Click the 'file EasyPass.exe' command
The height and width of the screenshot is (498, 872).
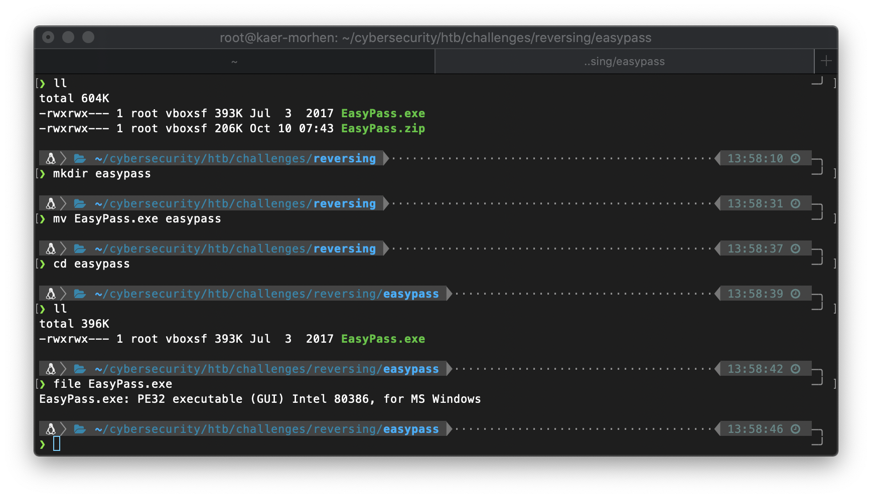tap(112, 384)
